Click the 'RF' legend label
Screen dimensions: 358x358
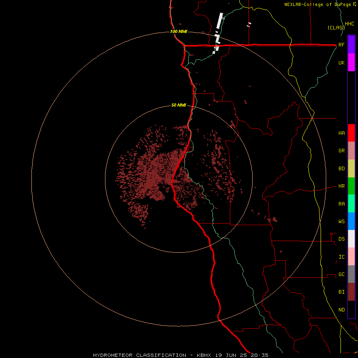[x=341, y=45]
